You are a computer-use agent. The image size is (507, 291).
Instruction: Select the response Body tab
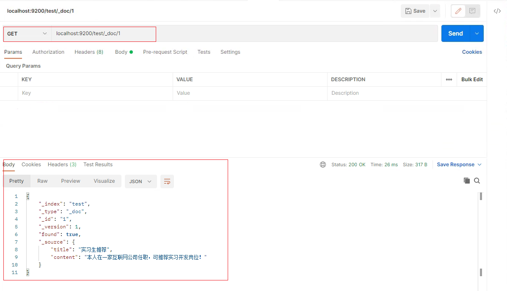coord(9,165)
